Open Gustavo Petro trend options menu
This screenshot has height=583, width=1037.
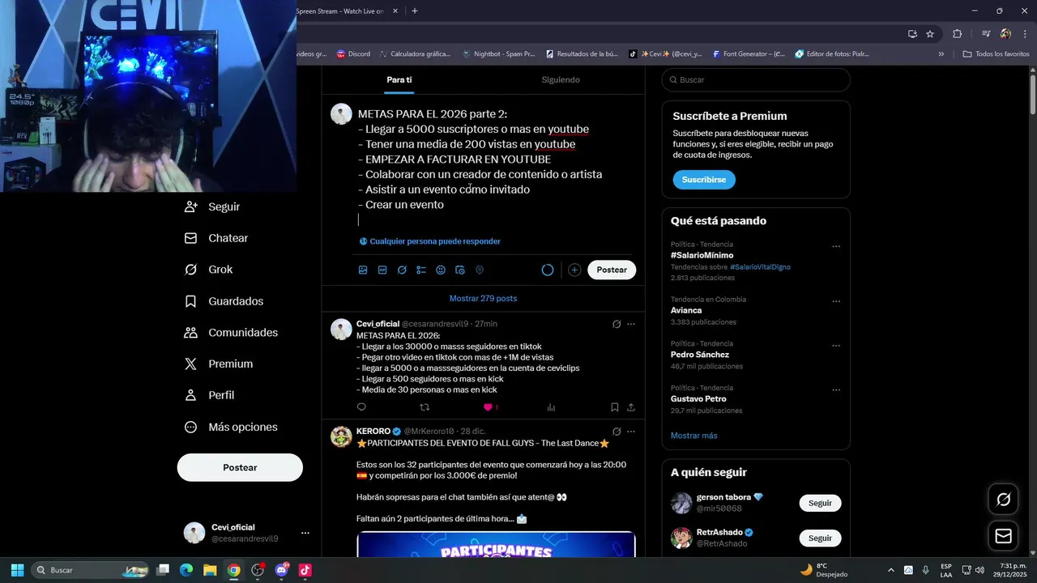[x=836, y=389]
